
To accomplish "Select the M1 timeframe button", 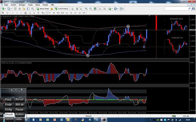I will (50, 13).
